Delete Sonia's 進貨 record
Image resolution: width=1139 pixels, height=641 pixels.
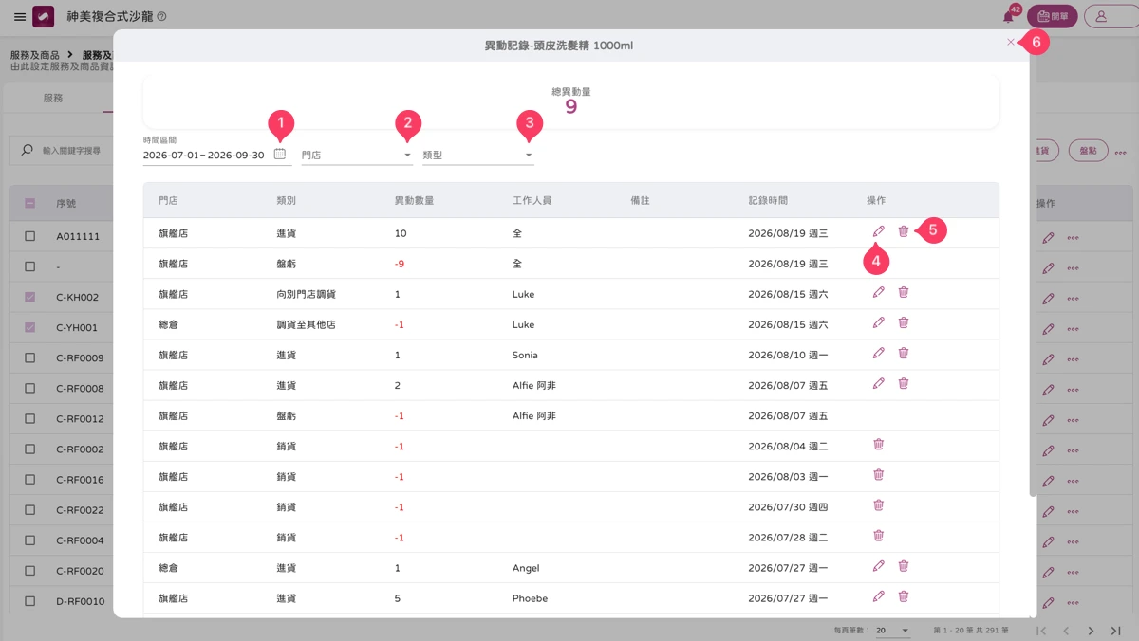pyautogui.click(x=904, y=353)
